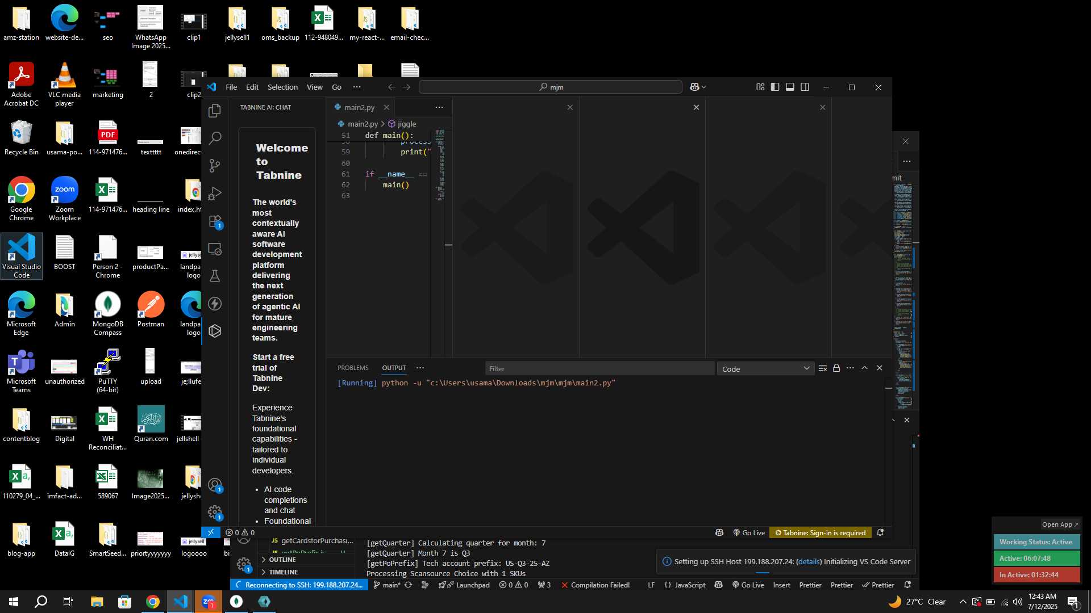Click main2.py in the breadcrumb

[363, 124]
